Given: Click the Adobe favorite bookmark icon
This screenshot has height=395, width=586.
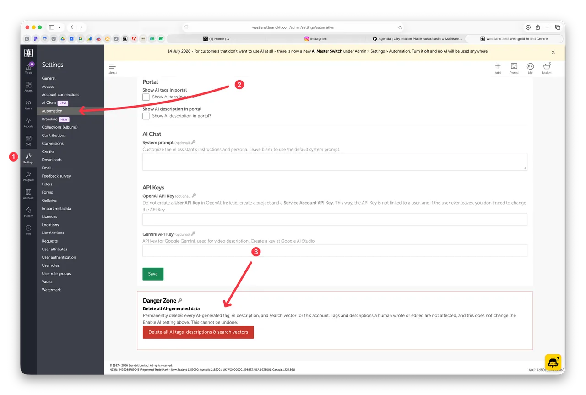Looking at the screenshot, I should coord(134,39).
